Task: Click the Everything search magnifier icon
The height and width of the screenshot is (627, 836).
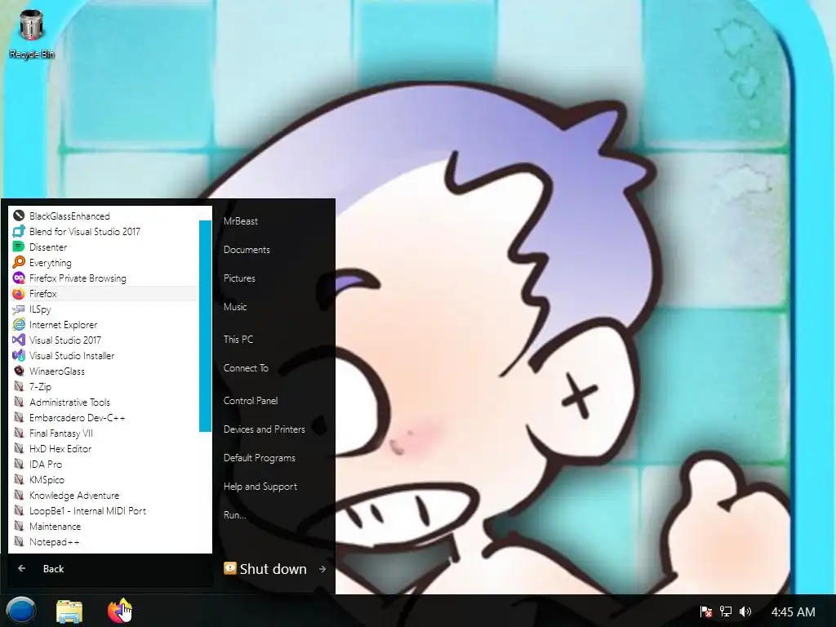Action: click(19, 262)
